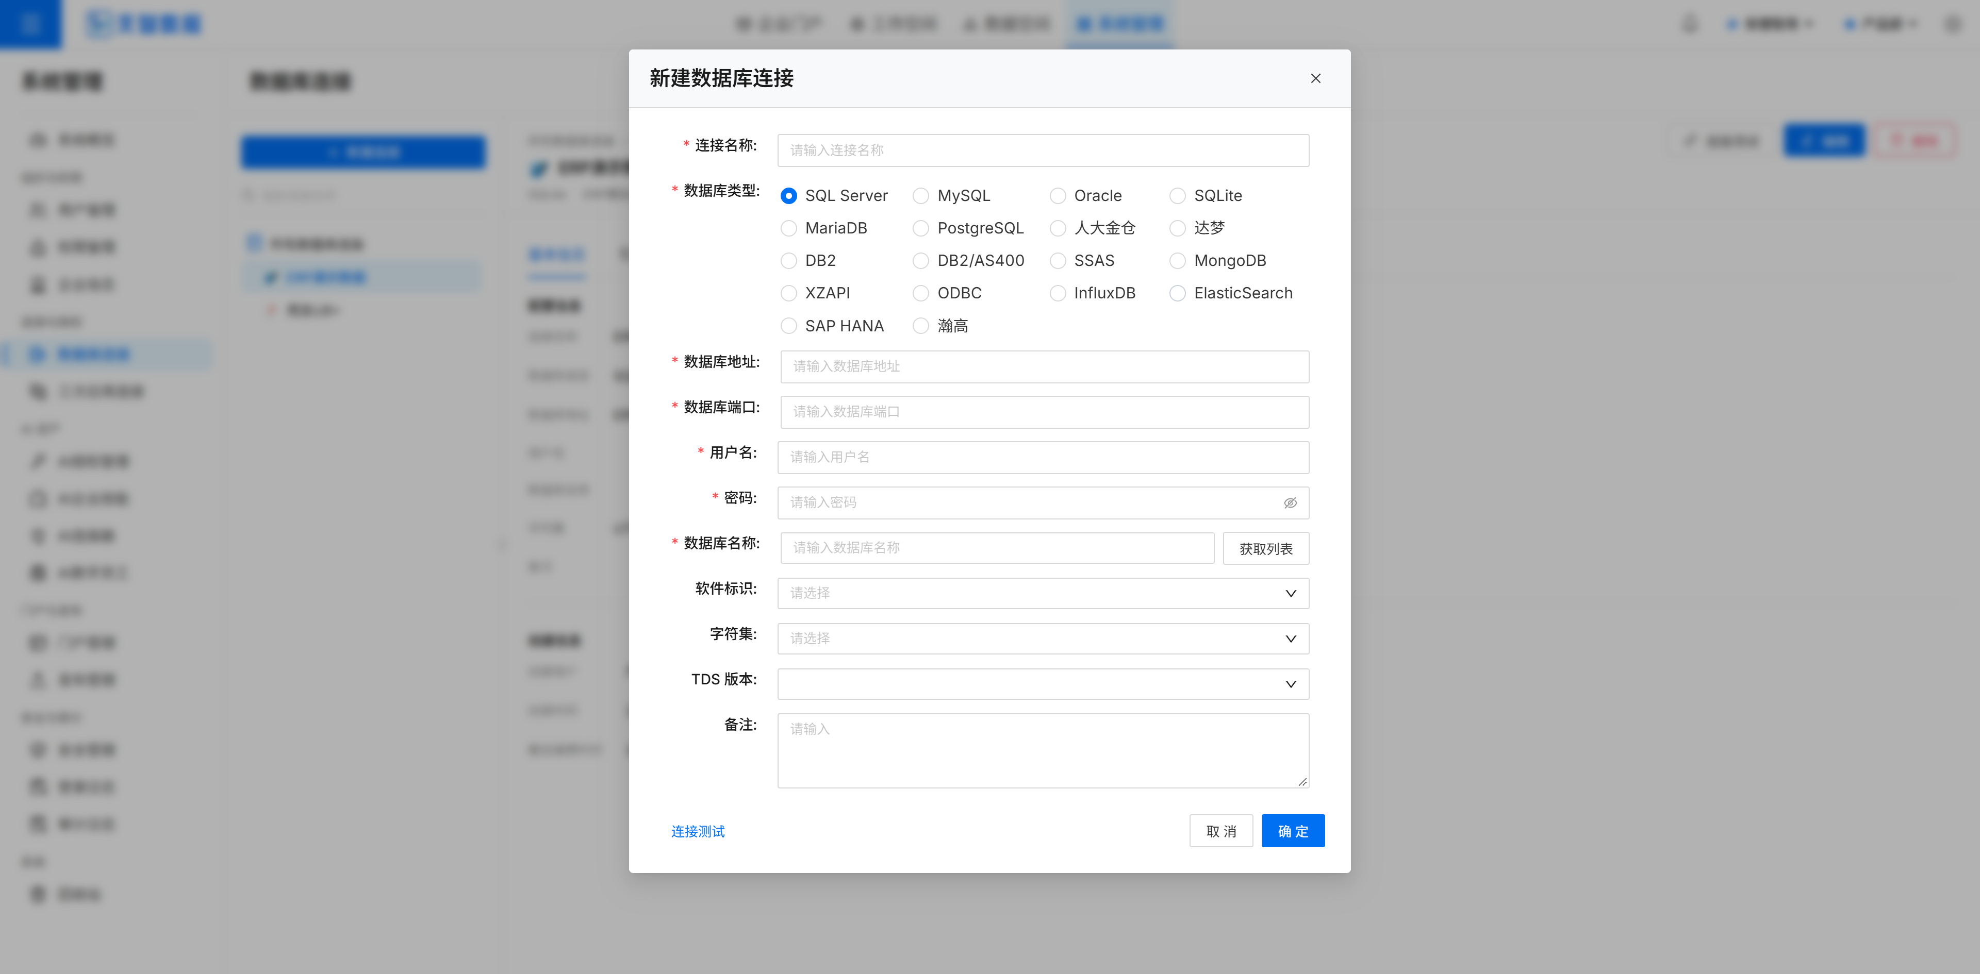
Task: Open the 软件标识 dropdown
Action: pos(1043,593)
